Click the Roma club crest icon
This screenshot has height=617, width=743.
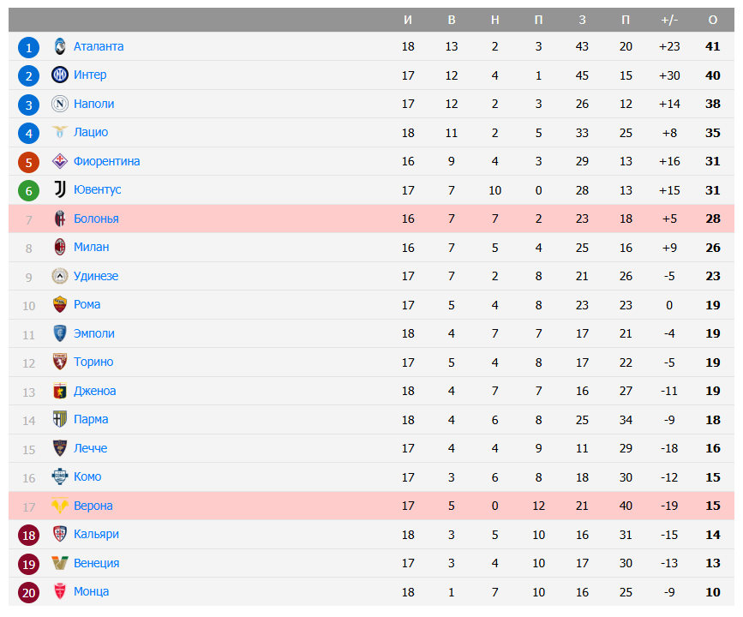click(x=60, y=304)
